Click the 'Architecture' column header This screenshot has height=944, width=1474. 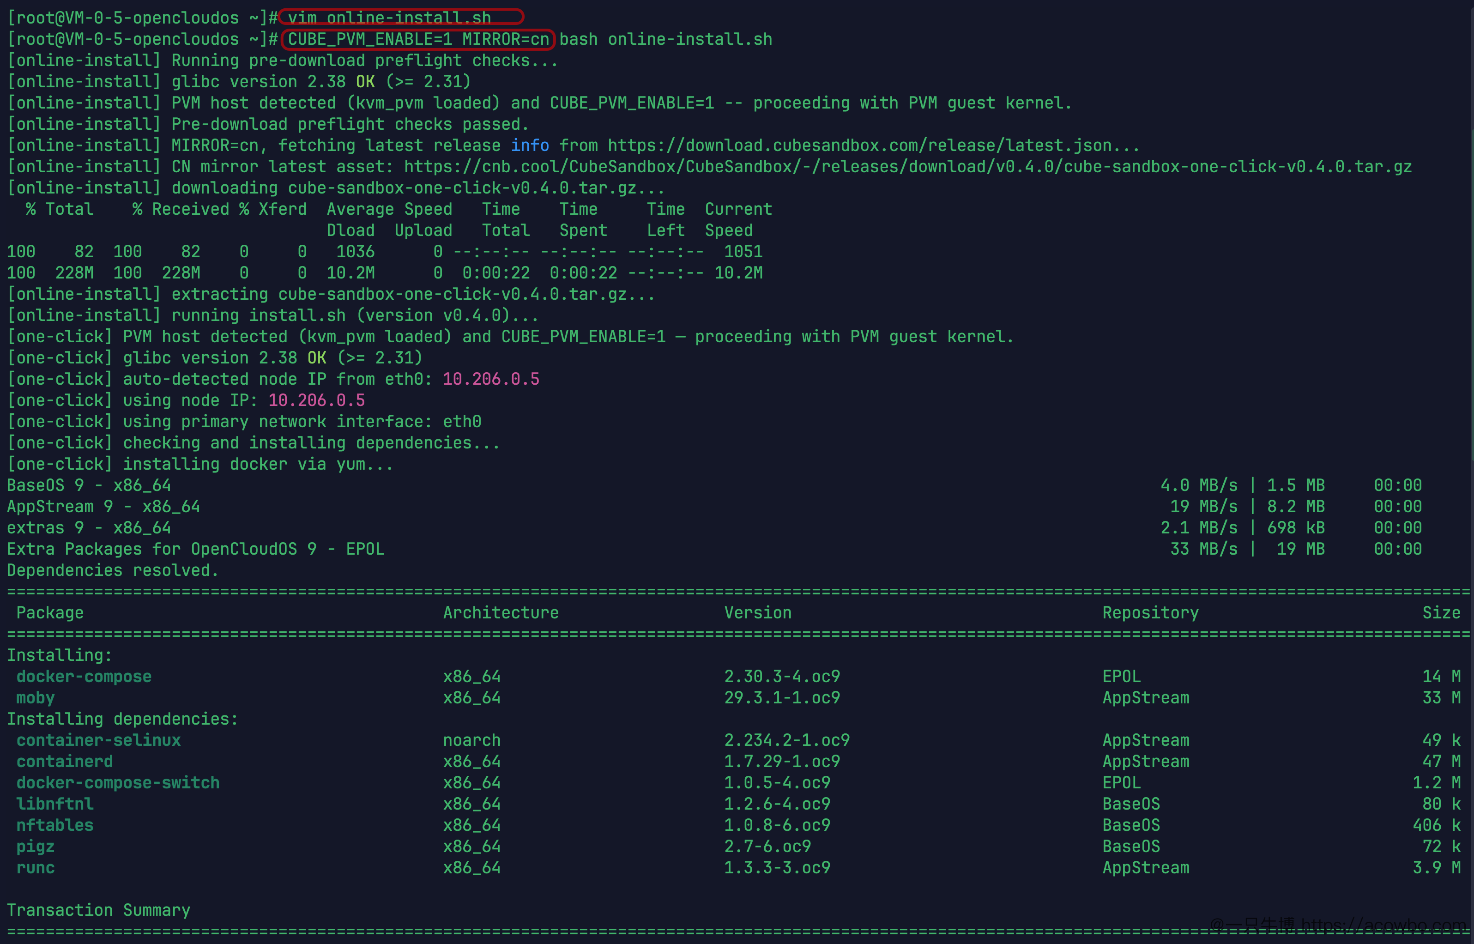501,612
